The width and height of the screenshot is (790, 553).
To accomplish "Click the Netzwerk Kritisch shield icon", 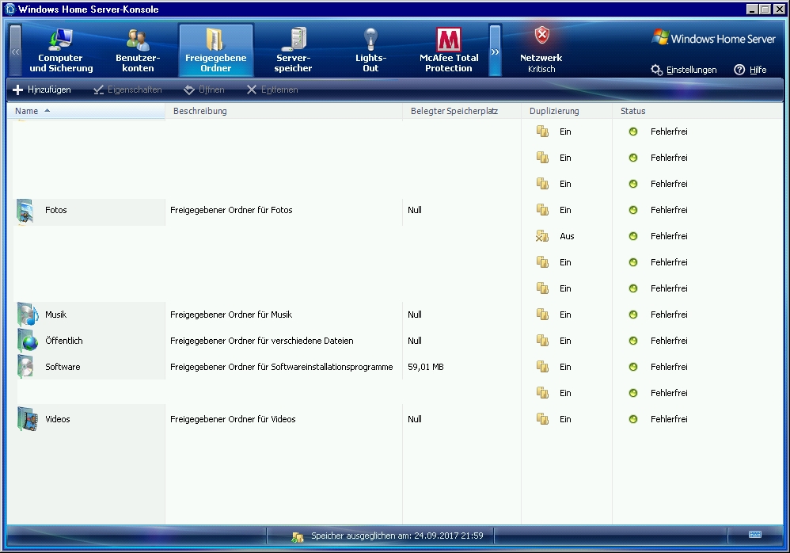I will [x=541, y=36].
